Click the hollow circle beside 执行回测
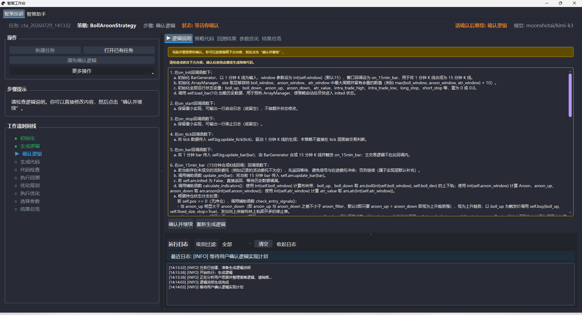Viewport: 582px width, 315px height. point(16,178)
